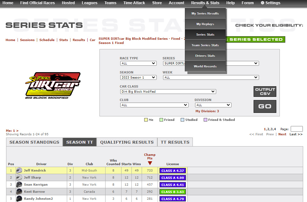
Task: Open the Season Standings tab
Action: [34, 142]
